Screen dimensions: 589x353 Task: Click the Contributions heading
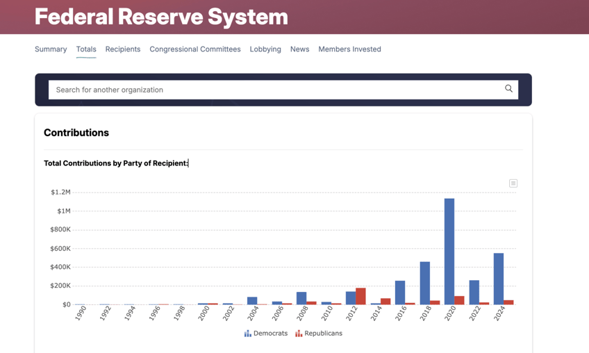pos(76,133)
